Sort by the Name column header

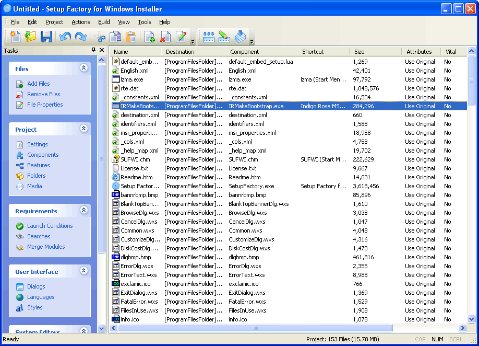pos(136,52)
